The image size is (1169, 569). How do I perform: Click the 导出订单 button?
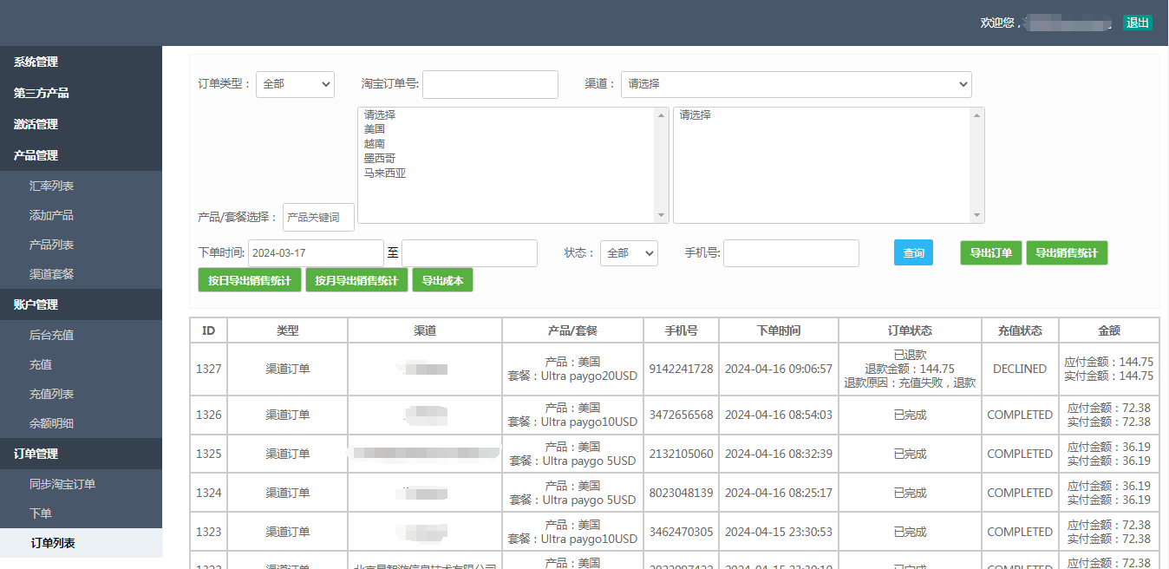[990, 253]
